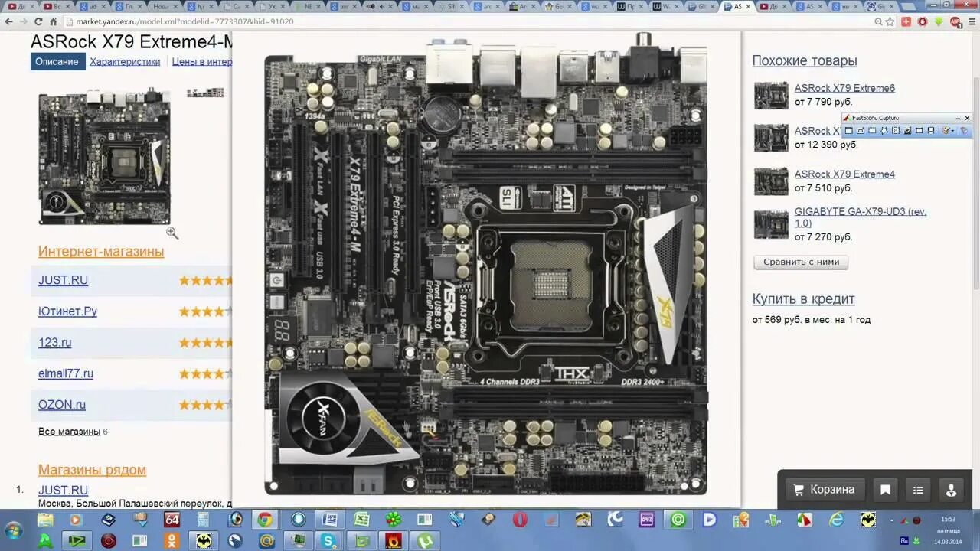Minimize the FastStone Capture toolbar
Image resolution: width=980 pixels, height=551 pixels.
click(x=958, y=119)
